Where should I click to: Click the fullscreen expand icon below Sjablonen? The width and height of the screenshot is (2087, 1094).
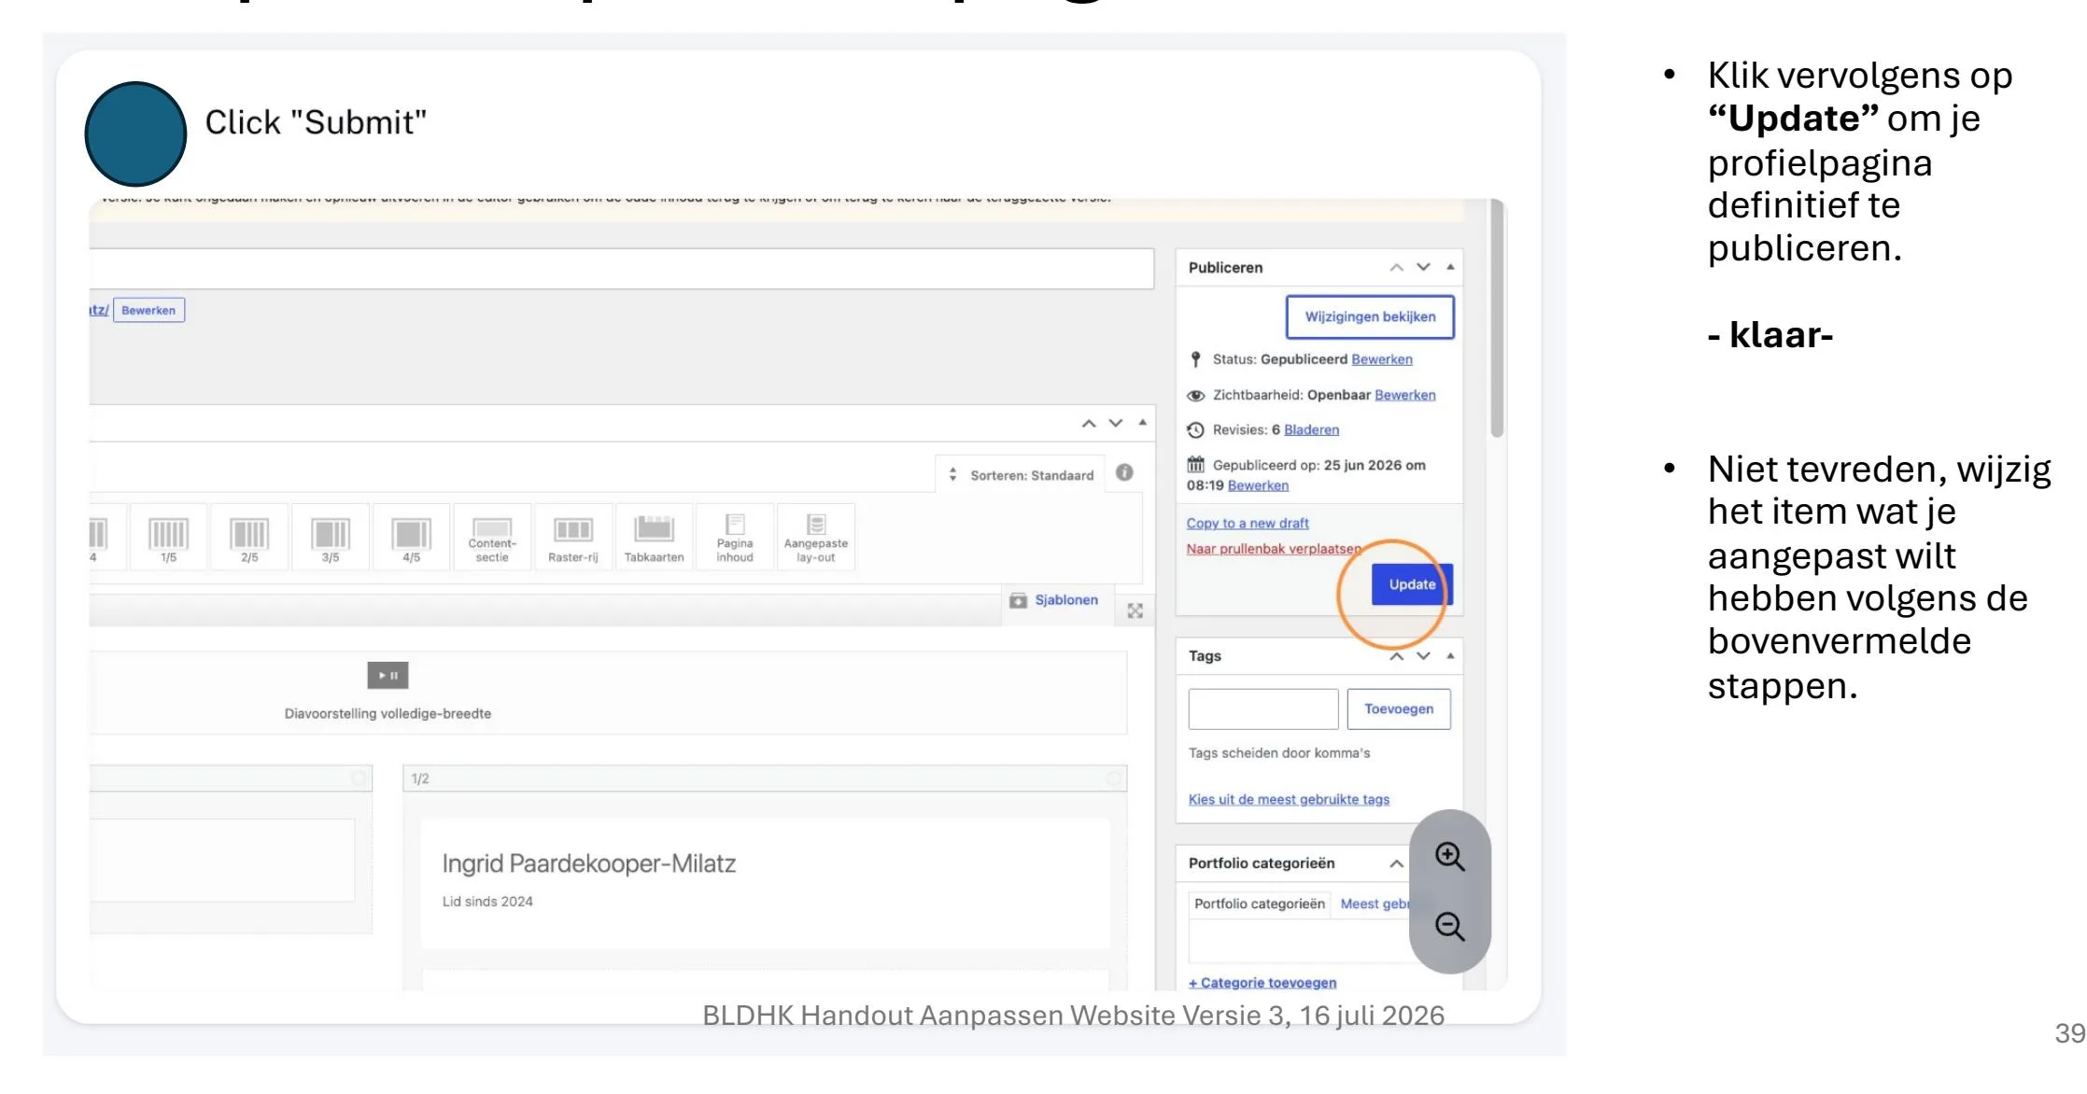pyautogui.click(x=1135, y=610)
